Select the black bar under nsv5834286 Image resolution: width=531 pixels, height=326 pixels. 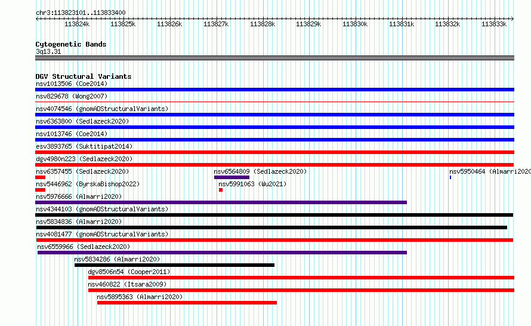[x=174, y=265]
